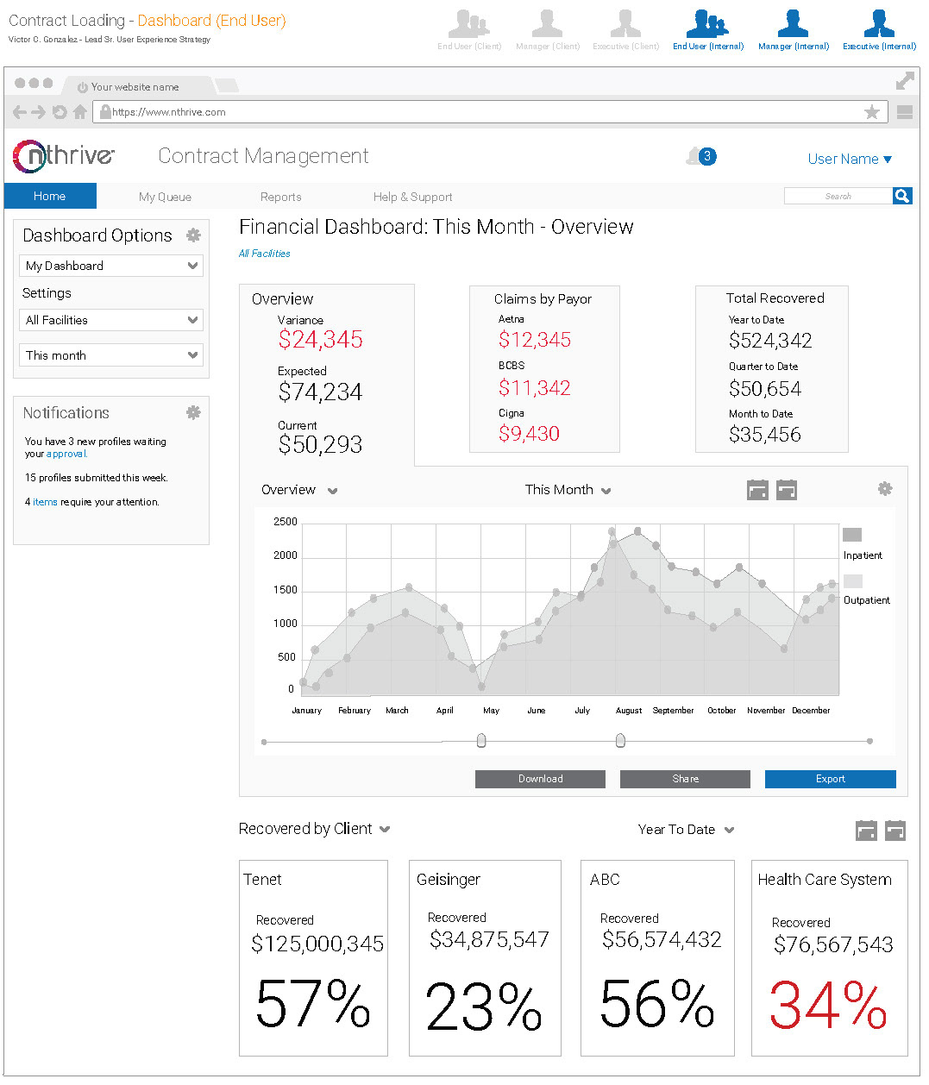
Task: Open the User Name account menu
Action: point(849,159)
